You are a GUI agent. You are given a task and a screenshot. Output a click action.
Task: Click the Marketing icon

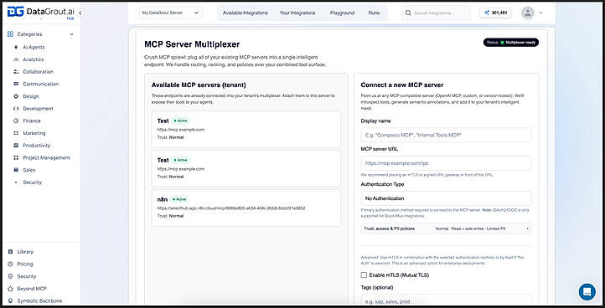click(16, 133)
